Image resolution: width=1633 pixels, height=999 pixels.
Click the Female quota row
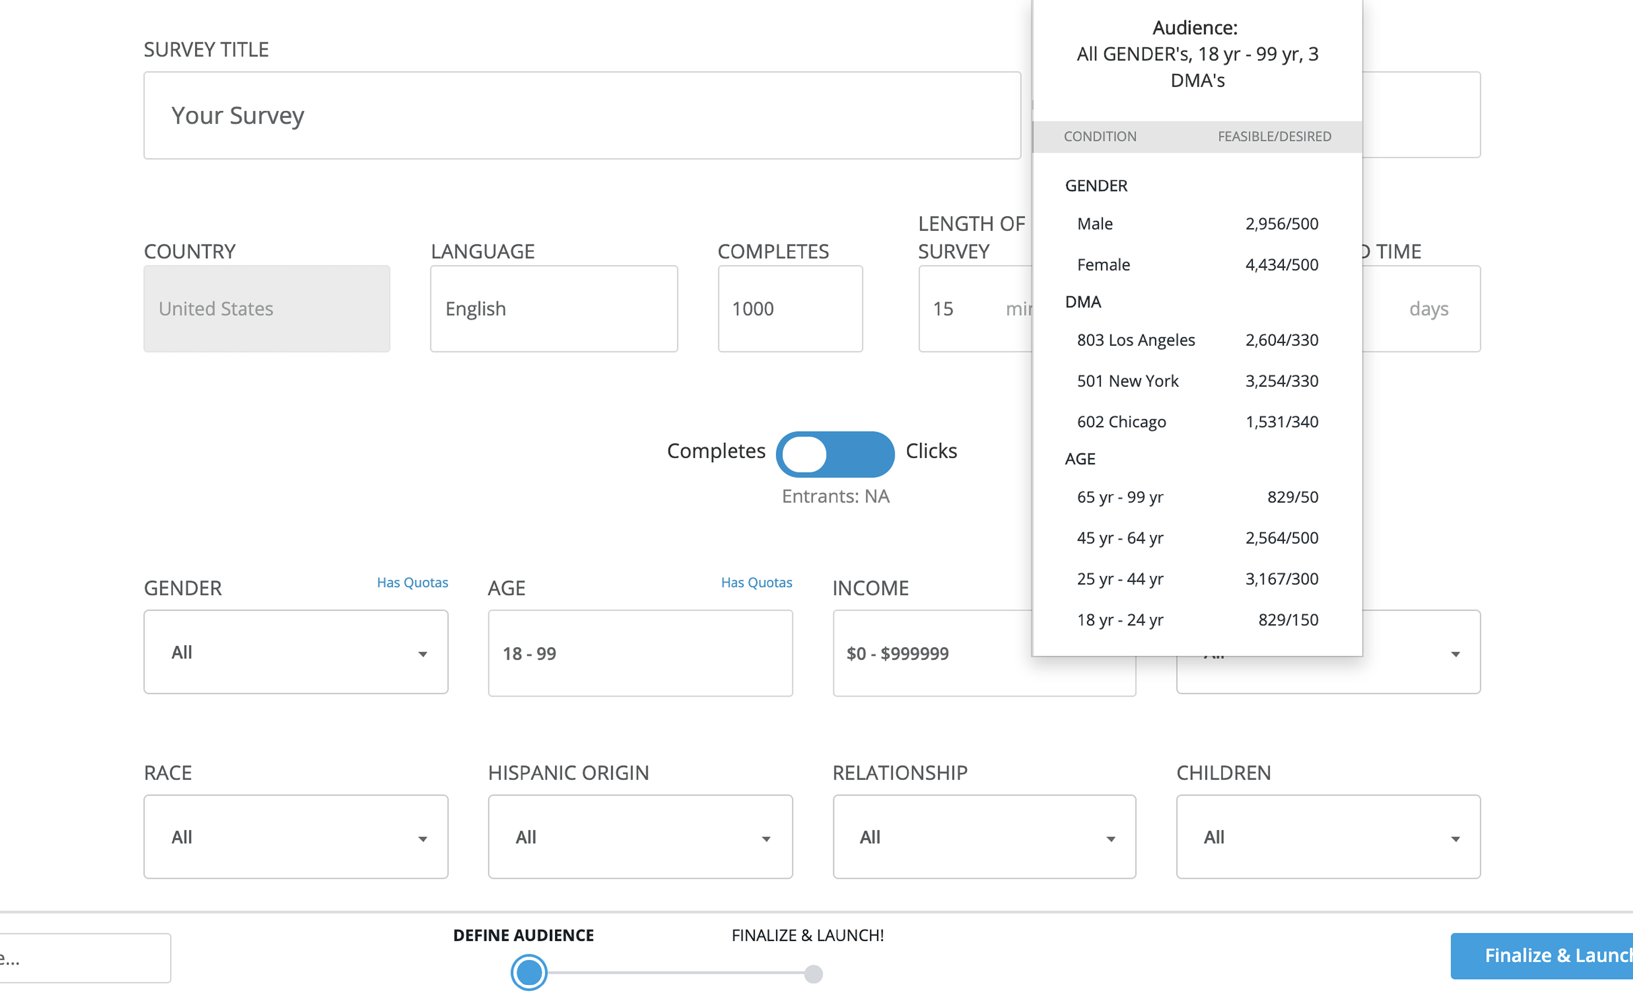[x=1198, y=265]
